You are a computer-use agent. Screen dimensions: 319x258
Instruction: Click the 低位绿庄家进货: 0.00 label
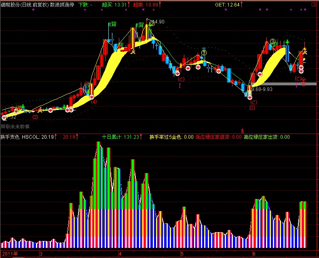coord(218,137)
